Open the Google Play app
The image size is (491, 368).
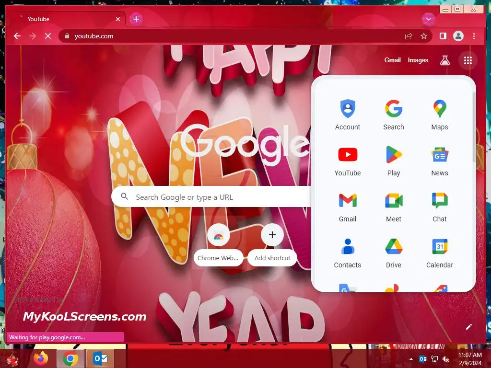pos(394,161)
